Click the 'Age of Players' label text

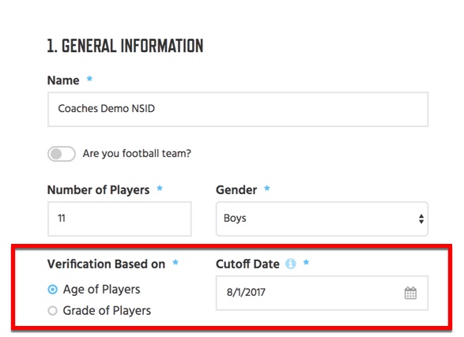pos(101,290)
